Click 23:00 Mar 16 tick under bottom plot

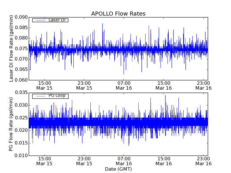(x=203, y=161)
